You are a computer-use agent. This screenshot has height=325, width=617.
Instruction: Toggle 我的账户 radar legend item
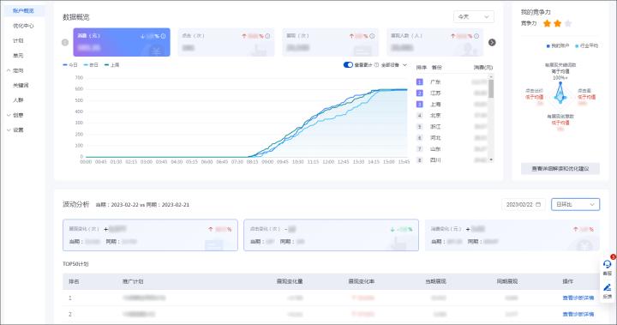(558, 46)
